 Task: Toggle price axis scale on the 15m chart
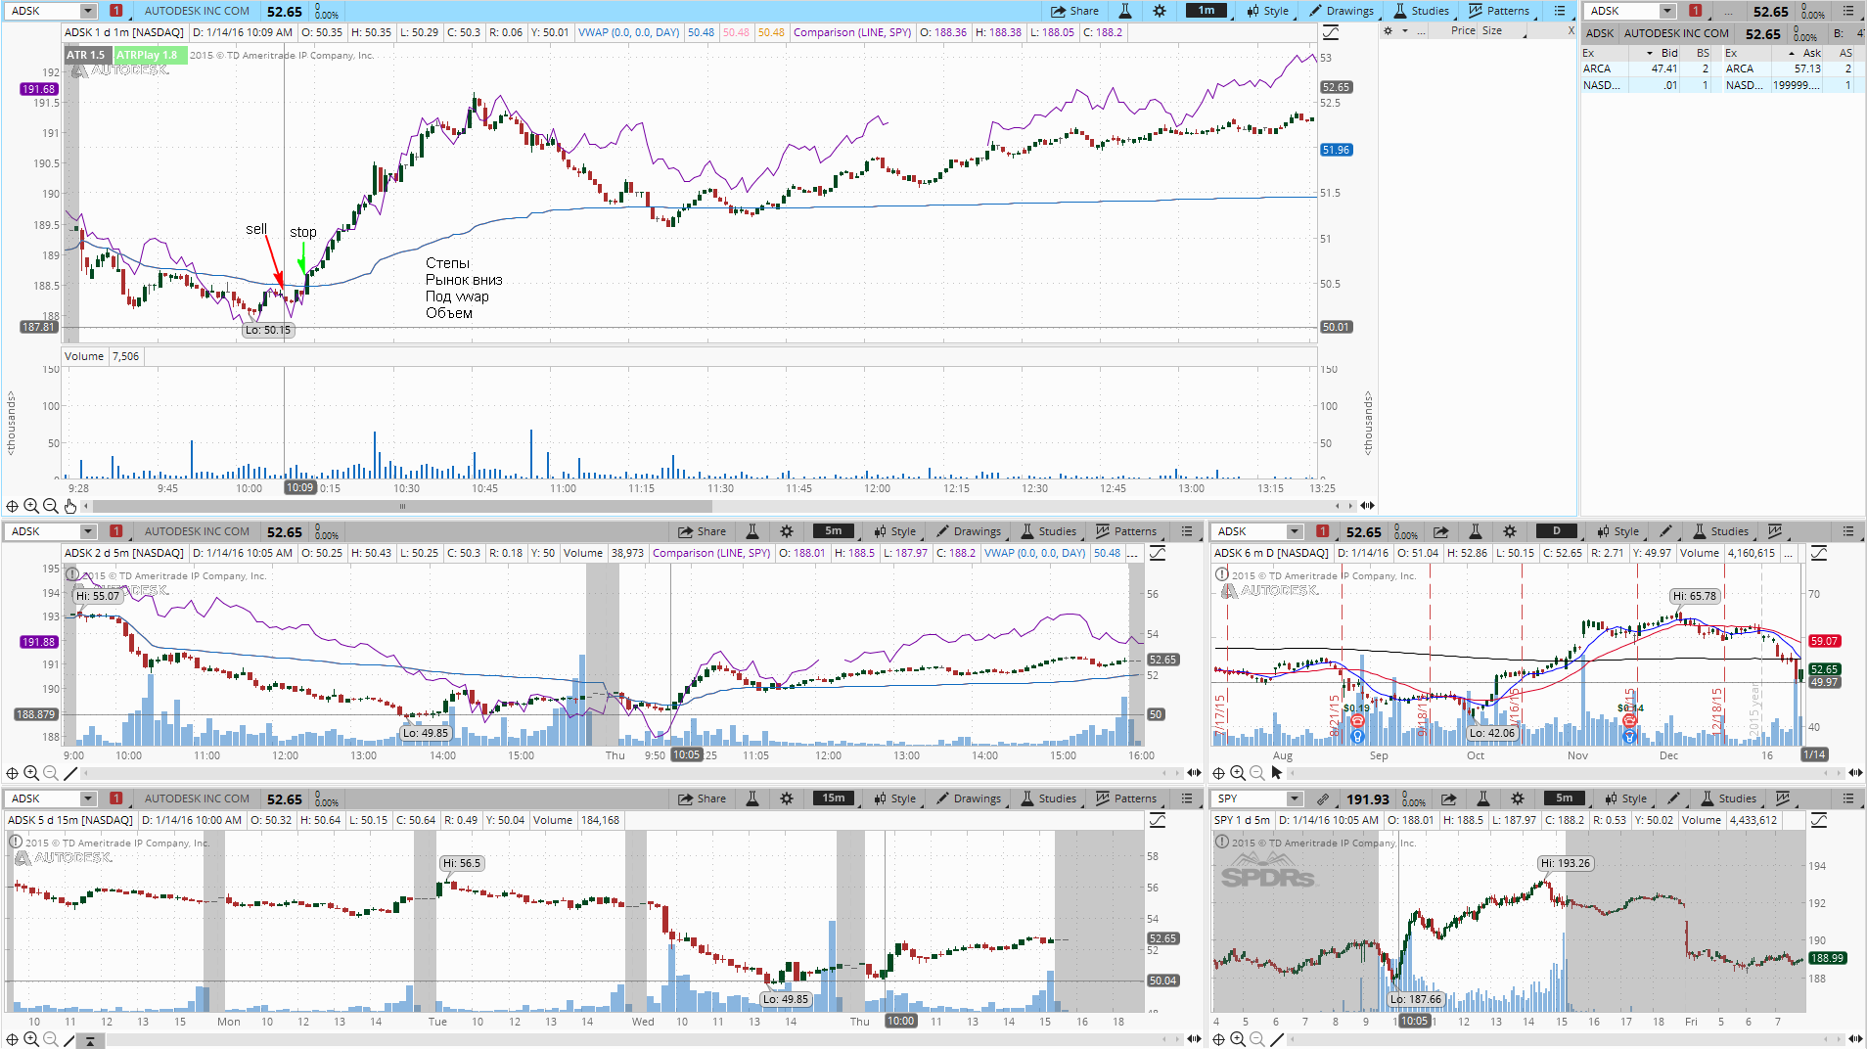click(1158, 820)
